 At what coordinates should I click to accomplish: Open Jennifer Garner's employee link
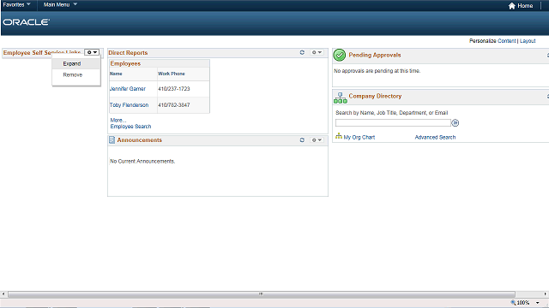click(128, 89)
